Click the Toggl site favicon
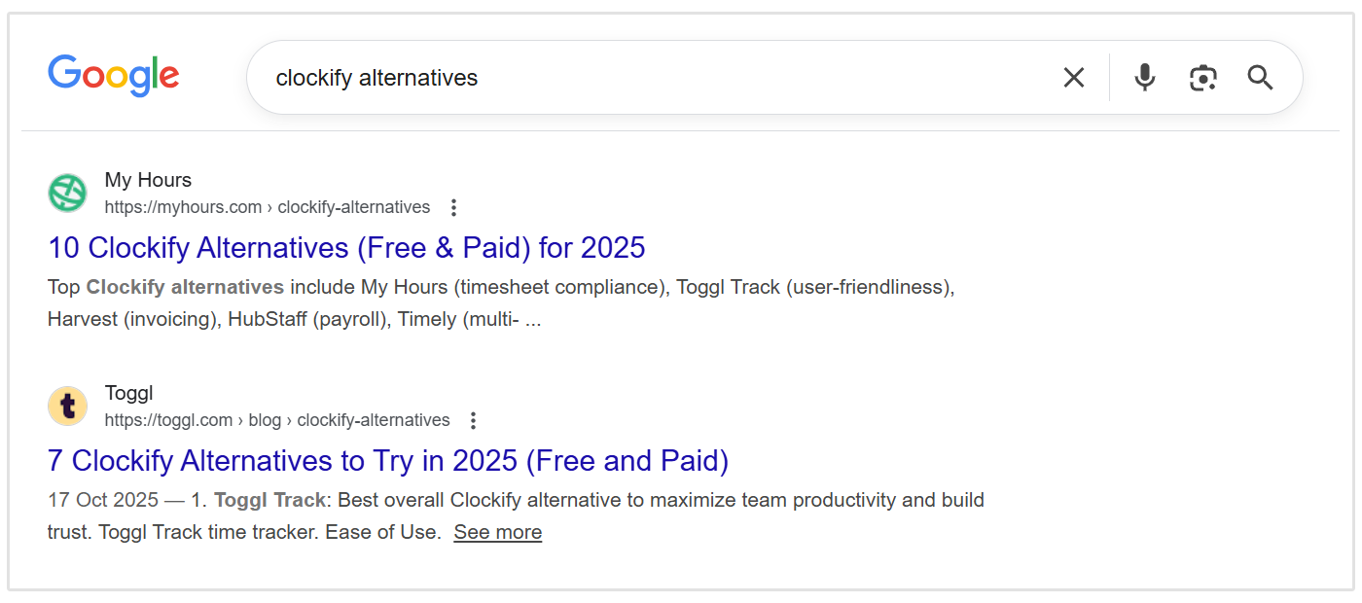The image size is (1362, 603). point(67,406)
